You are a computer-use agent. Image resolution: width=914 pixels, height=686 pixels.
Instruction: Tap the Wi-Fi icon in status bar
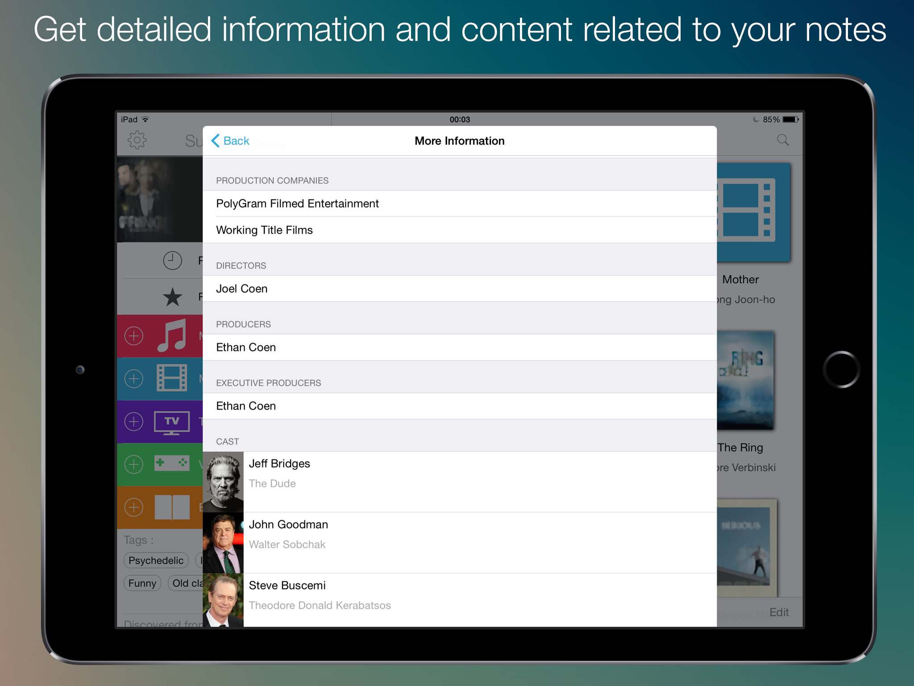(x=145, y=119)
